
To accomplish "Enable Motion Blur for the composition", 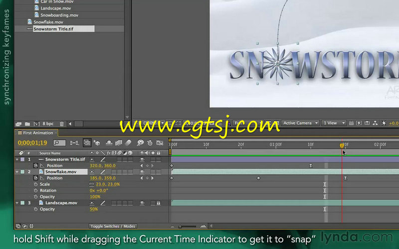I will coord(128,143).
